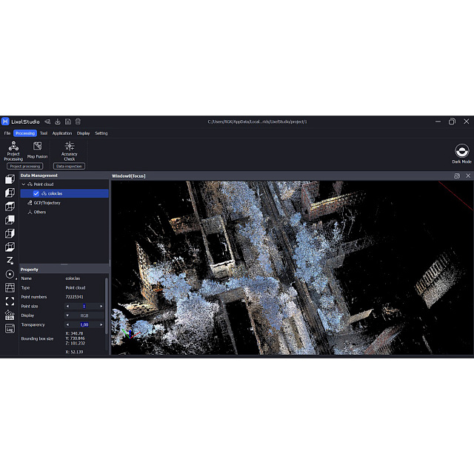
Task: Open the Map Fusion tool
Action: [37, 150]
